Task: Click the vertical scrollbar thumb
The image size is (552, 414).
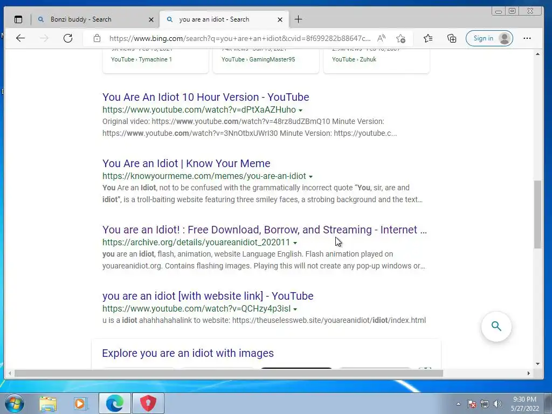Action: [537, 215]
